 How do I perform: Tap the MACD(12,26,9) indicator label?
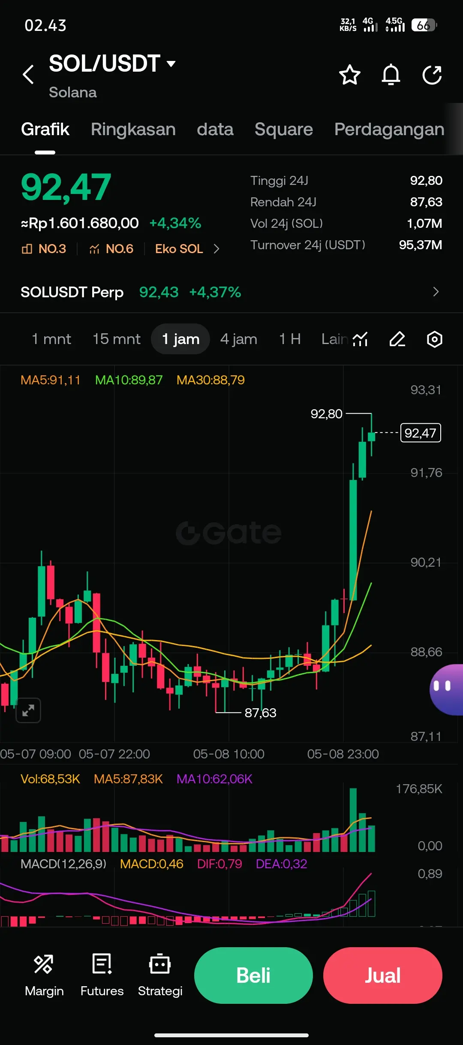point(63,864)
